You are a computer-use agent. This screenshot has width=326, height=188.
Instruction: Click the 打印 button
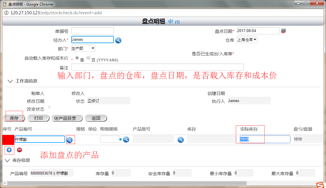(x=39, y=118)
